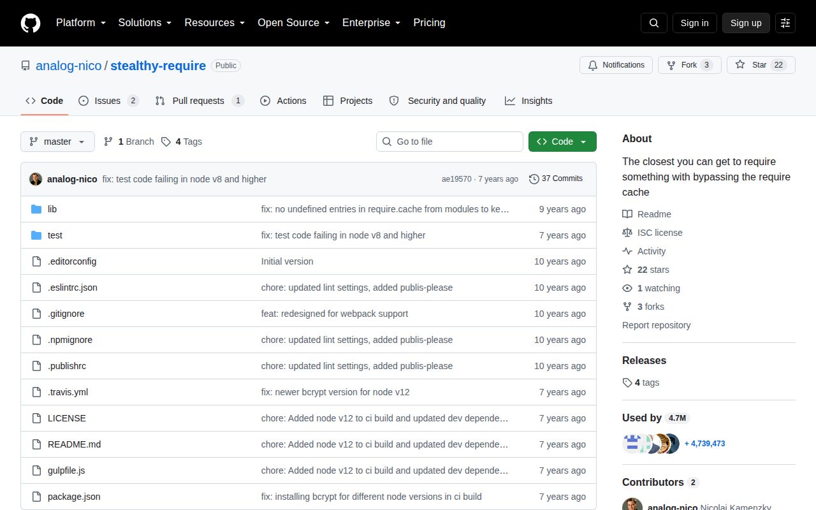
Task: Switch to the Insights tab
Action: tap(528, 101)
